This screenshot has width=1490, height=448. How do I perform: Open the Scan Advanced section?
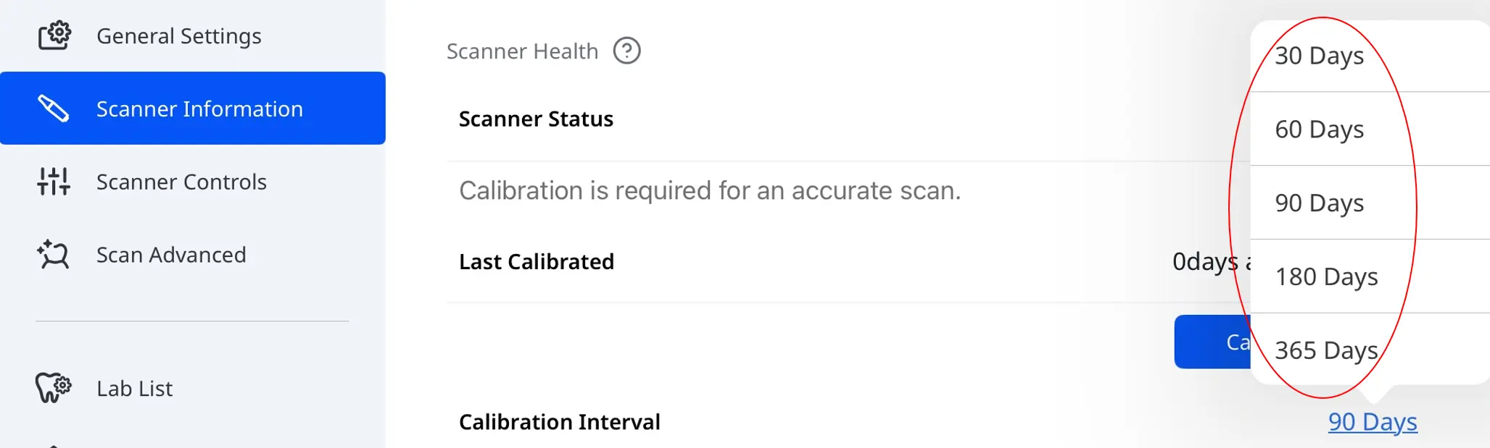point(171,255)
